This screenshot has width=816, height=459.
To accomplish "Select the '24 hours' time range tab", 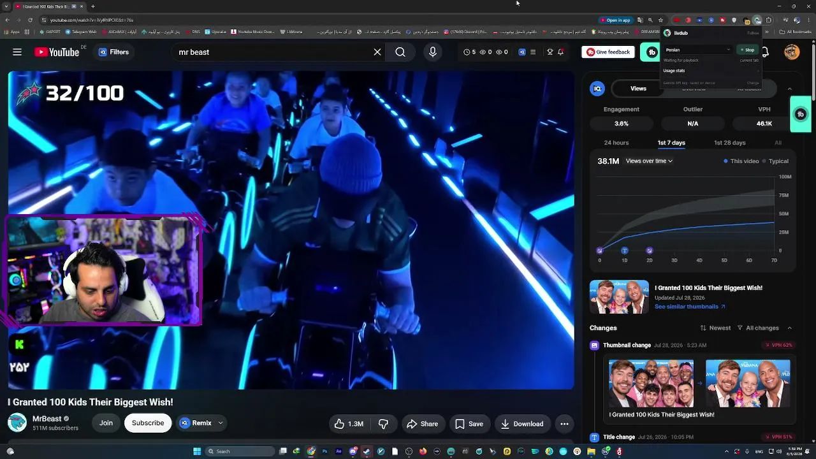I will pyautogui.click(x=616, y=143).
